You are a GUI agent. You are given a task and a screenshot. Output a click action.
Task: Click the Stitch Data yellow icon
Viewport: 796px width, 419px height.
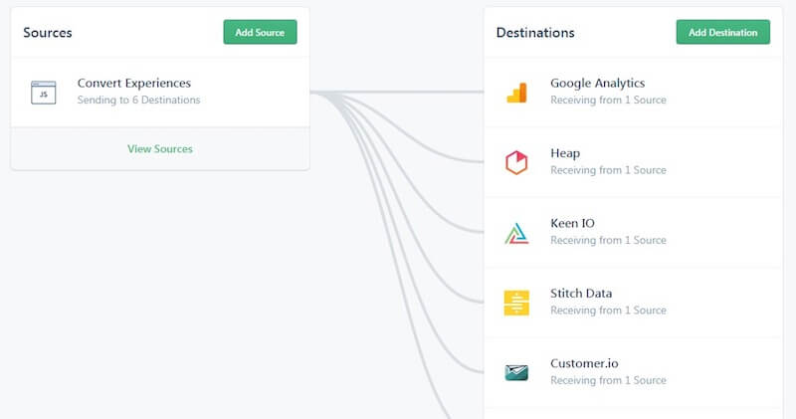(515, 303)
